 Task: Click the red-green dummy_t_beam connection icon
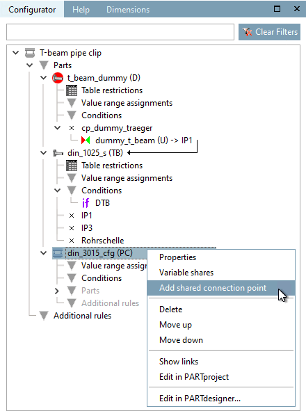click(x=86, y=140)
